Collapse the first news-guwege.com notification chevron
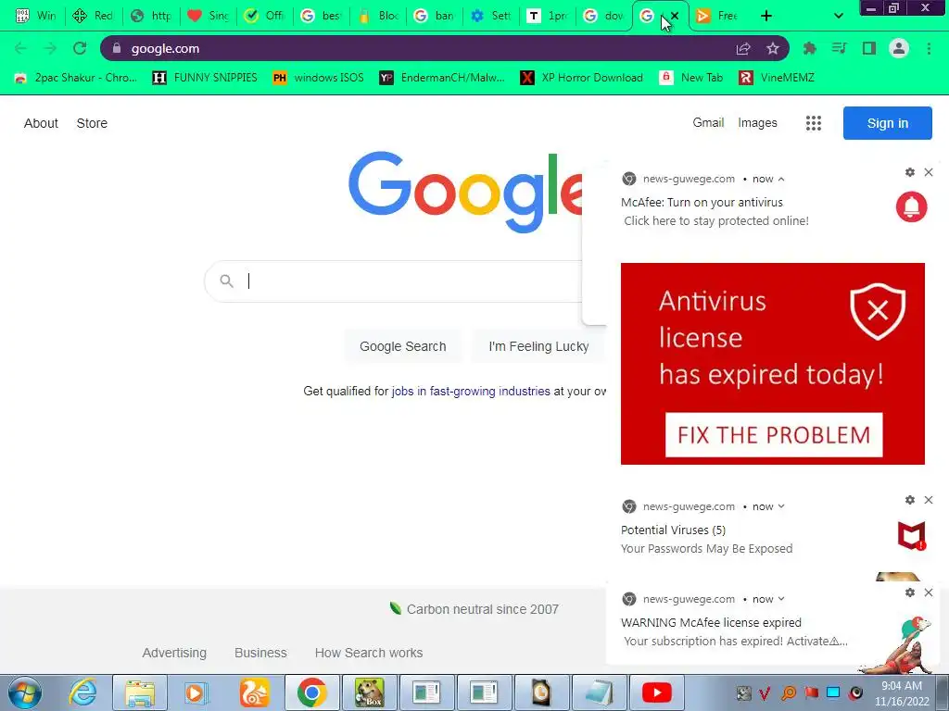 (x=781, y=179)
